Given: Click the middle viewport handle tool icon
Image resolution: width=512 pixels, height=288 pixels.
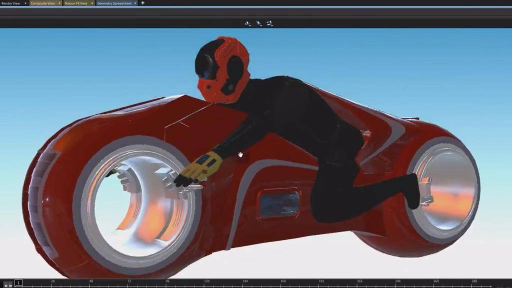Looking at the screenshot, I should pos(259,24).
